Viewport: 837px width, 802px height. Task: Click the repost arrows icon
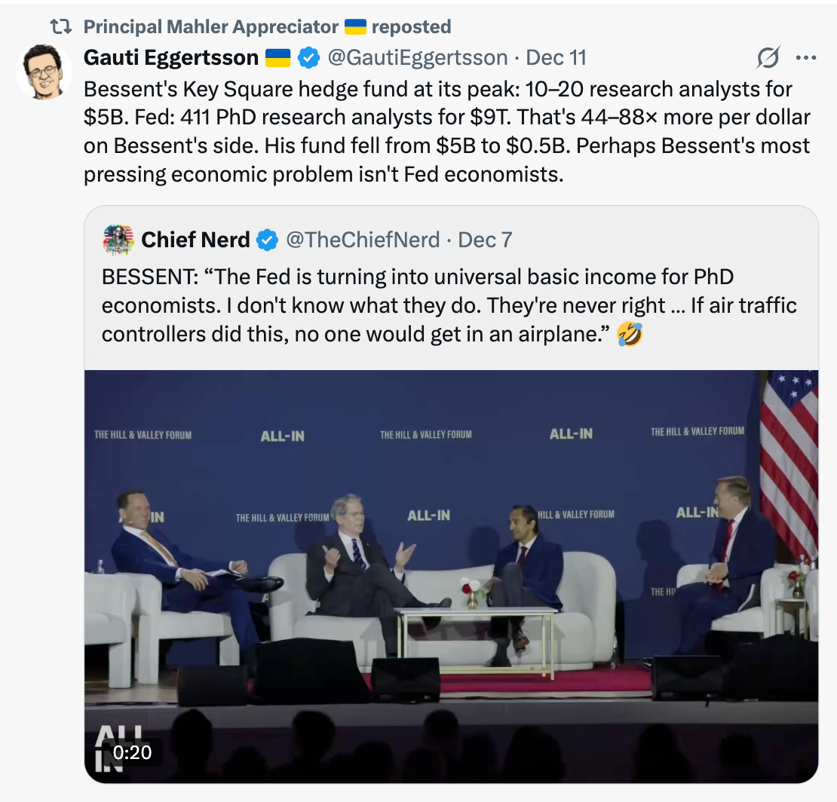point(60,27)
